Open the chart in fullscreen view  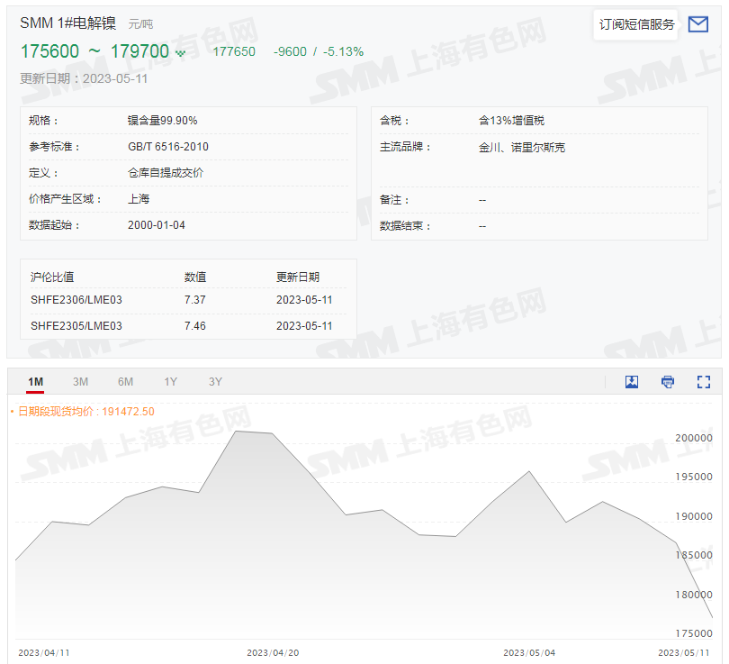pos(703,382)
